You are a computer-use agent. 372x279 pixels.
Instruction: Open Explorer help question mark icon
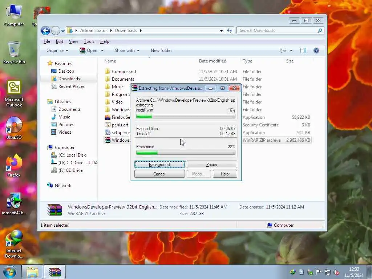tap(316, 50)
